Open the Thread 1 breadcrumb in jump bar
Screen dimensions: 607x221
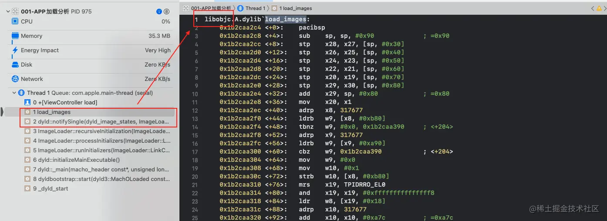(x=251, y=8)
